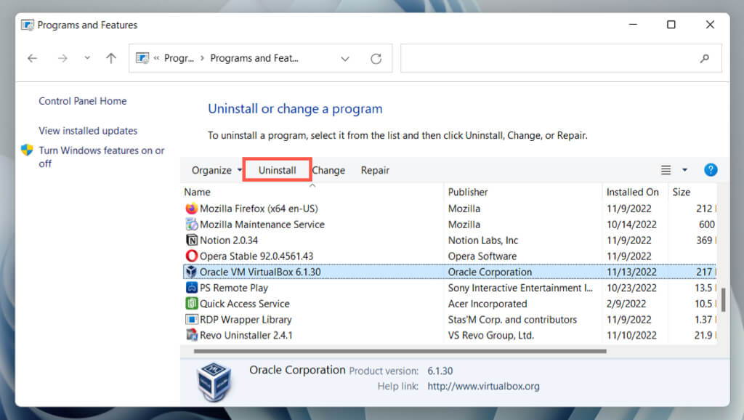Click the 11/13/2022 installed date cell
The height and width of the screenshot is (420, 744).
coord(631,272)
